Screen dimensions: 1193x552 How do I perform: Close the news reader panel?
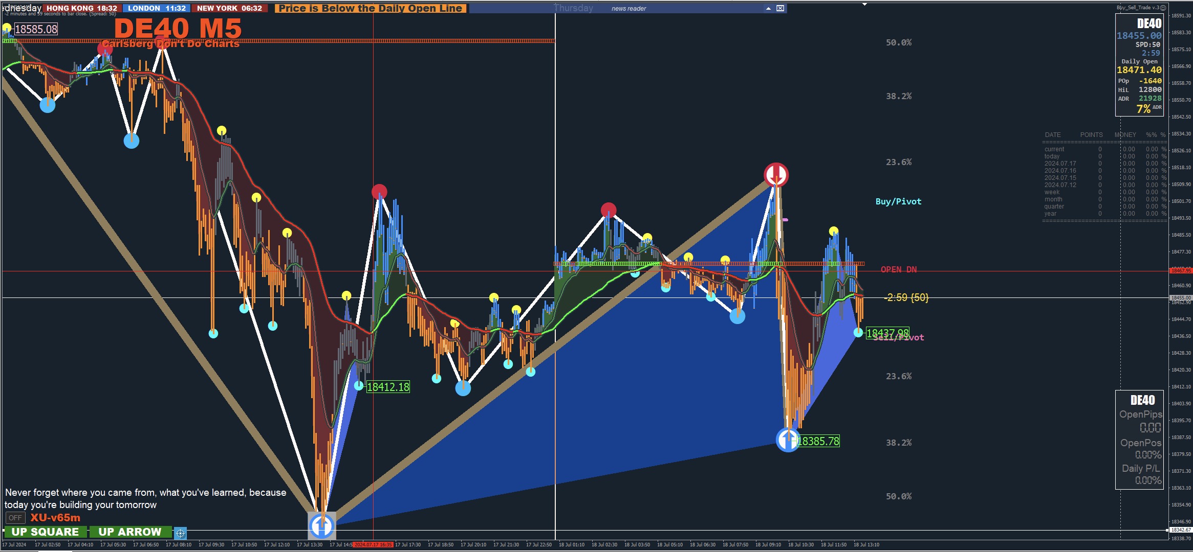tap(780, 8)
